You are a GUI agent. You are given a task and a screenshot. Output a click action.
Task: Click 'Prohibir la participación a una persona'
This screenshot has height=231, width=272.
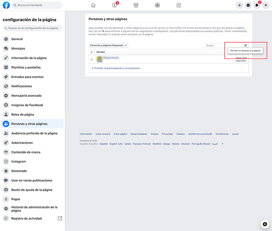(116, 69)
